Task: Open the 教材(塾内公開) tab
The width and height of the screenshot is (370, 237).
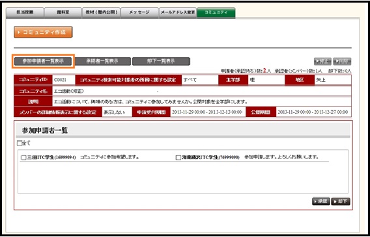Action: (101, 13)
